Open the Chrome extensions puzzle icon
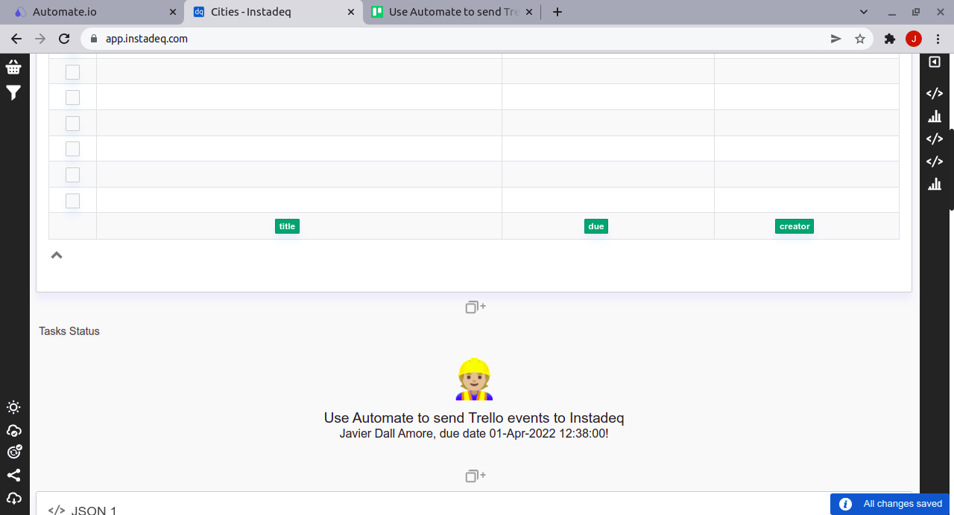 coord(889,39)
